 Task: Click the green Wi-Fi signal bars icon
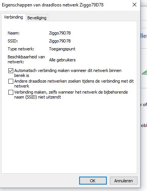pos(144,72)
